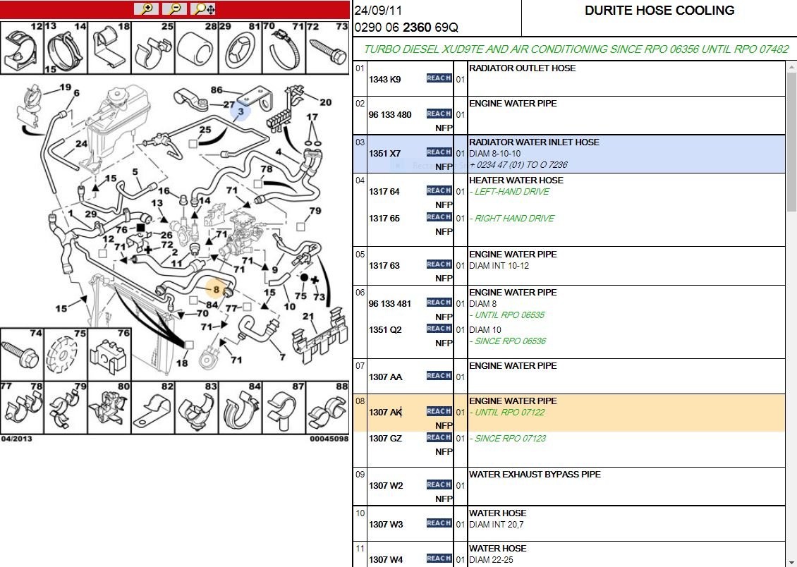This screenshot has height=567, width=797.
Task: Click the parts list scrollbar thumb
Action: pyautogui.click(x=791, y=142)
